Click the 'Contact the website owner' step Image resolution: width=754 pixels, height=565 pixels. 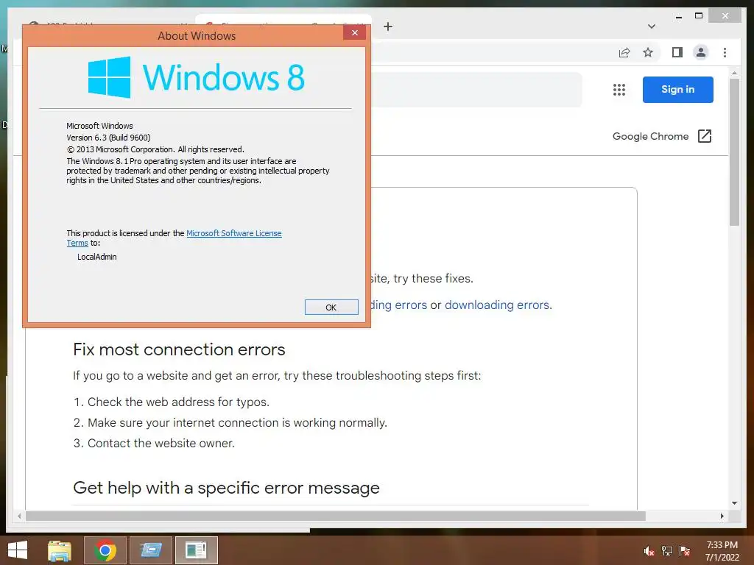(x=161, y=443)
